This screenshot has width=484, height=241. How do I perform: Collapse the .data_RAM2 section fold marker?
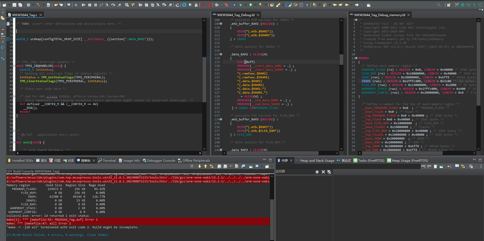(220, 55)
